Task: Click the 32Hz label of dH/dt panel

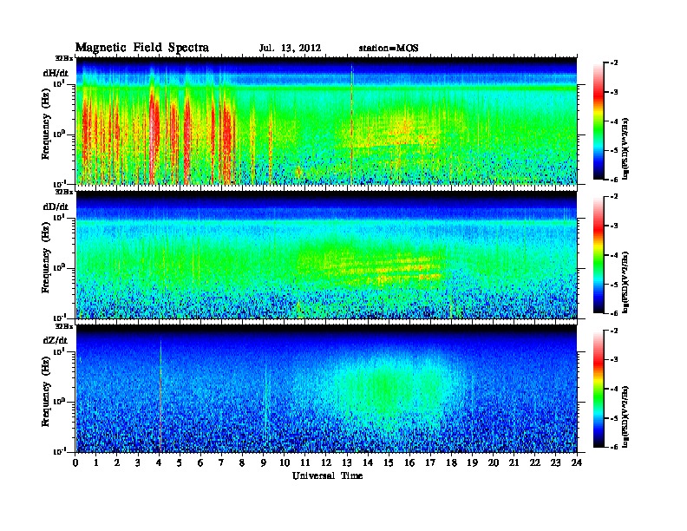Action: [64, 58]
